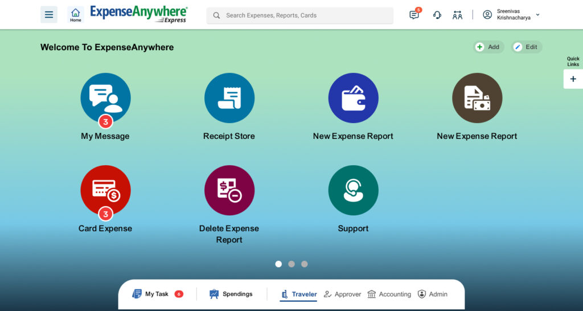Screen dimensions: 583x311
Task: Open the hamburger menu button
Action: [x=49, y=15]
